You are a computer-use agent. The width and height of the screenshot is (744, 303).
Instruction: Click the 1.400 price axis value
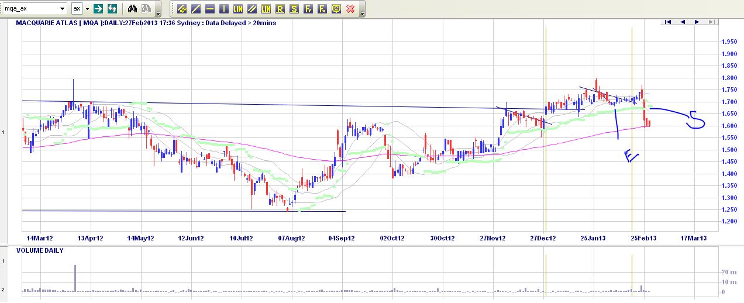click(x=729, y=174)
